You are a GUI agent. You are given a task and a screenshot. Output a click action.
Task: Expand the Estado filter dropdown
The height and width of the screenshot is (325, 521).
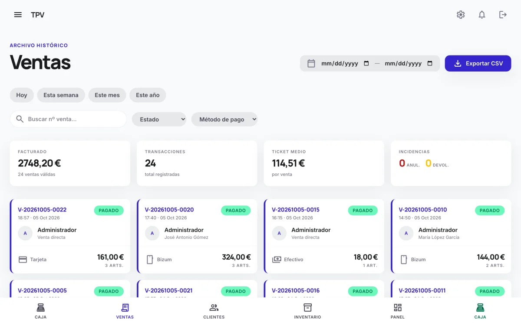click(159, 119)
